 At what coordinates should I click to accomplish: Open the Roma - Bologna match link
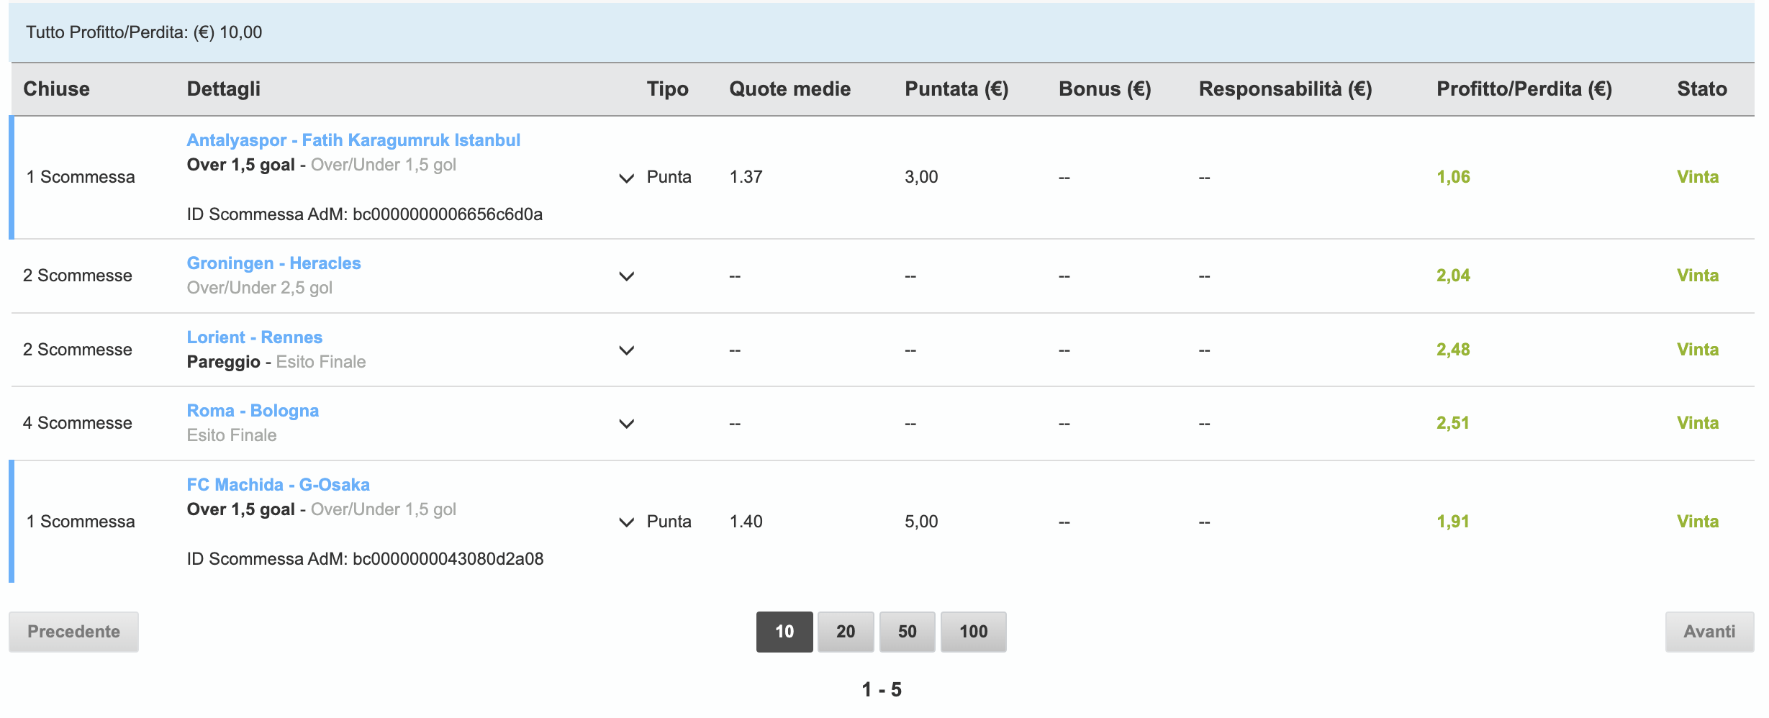tap(253, 411)
